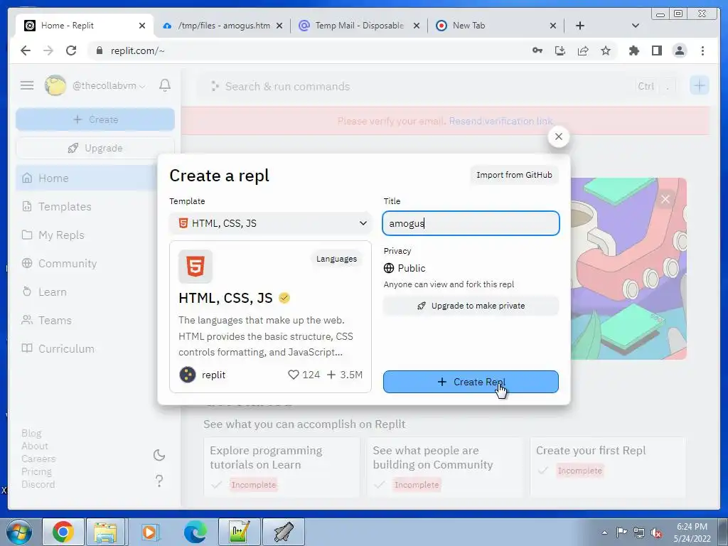This screenshot has width=728, height=546.
Task: Open the Chrome three-dot menu
Action: [702, 50]
